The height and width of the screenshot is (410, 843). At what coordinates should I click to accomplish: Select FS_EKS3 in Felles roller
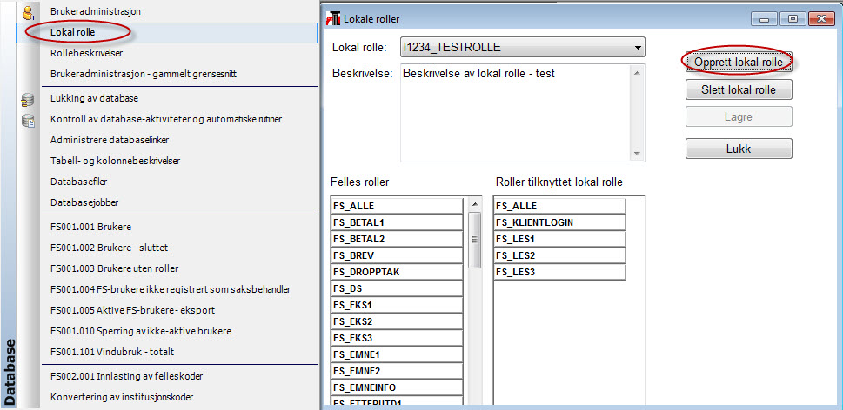[398, 338]
